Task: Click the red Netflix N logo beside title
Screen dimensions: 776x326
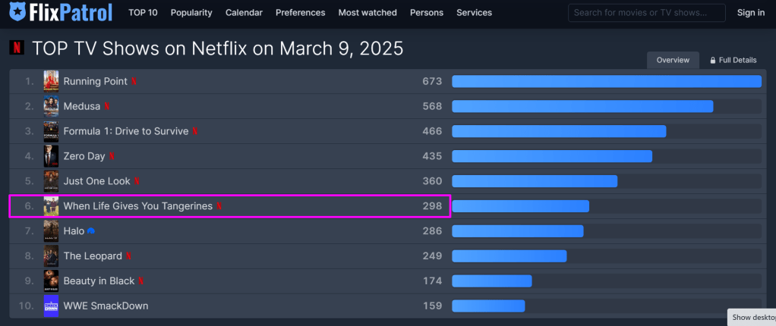Action: (16, 49)
